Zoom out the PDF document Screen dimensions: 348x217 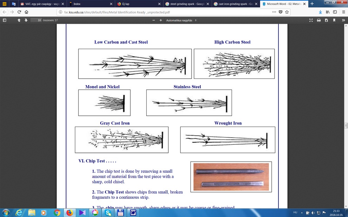[154, 20]
